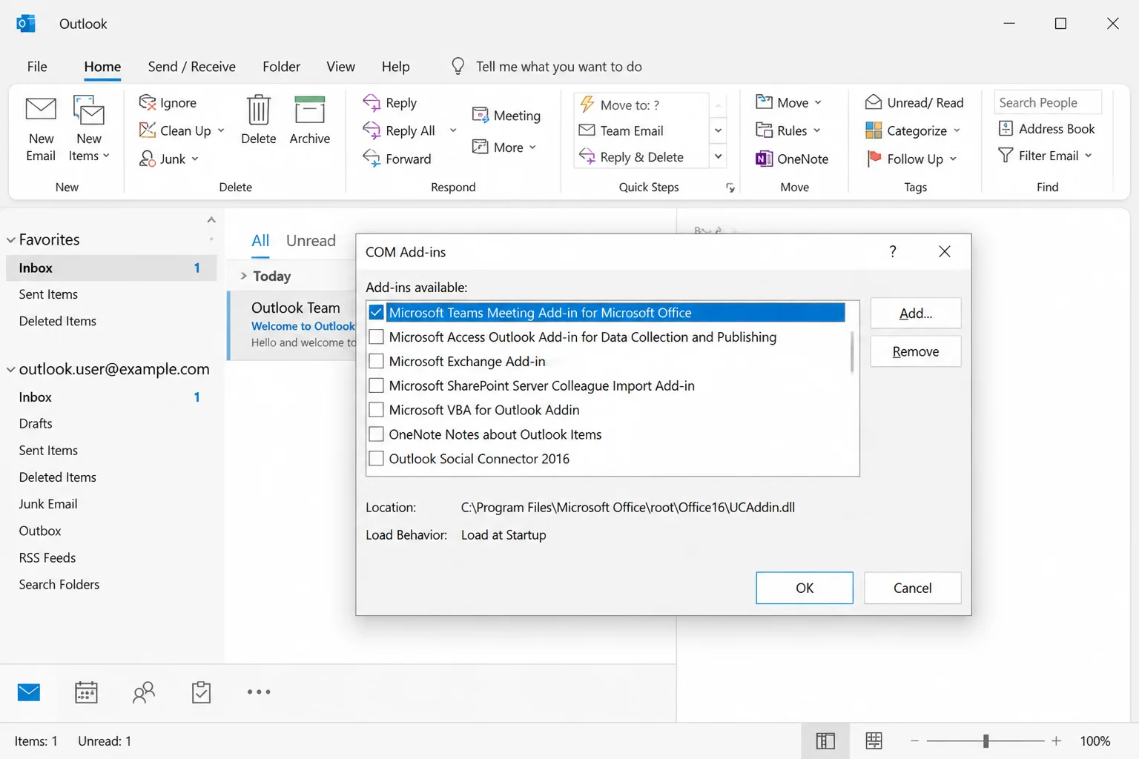This screenshot has width=1139, height=759.
Task: Open the Categorize menu
Action: tap(913, 130)
